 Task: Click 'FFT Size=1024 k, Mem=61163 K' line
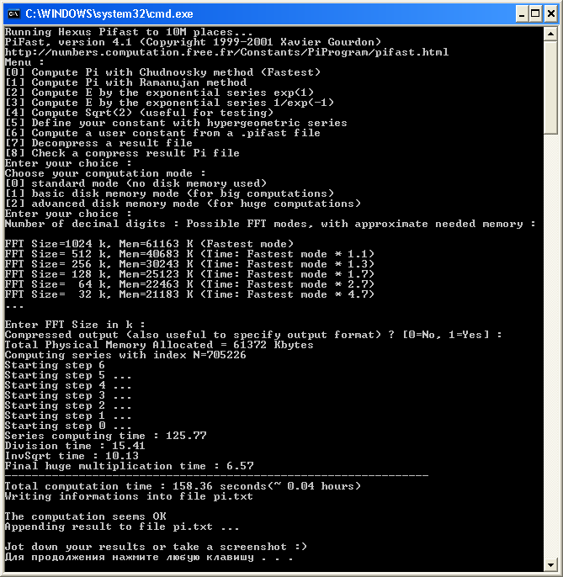[149, 244]
